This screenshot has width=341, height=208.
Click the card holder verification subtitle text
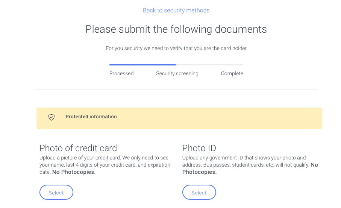pyautogui.click(x=176, y=48)
